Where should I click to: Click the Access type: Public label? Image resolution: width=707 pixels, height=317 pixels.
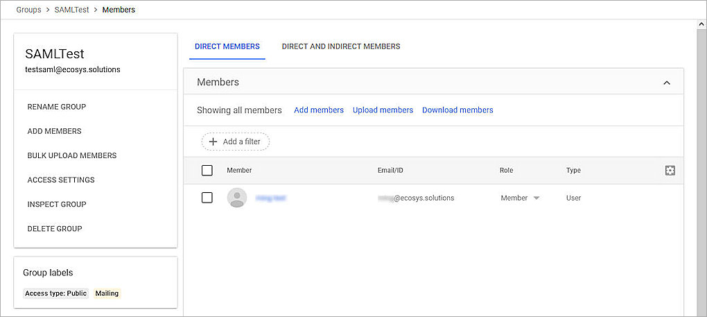coord(56,293)
